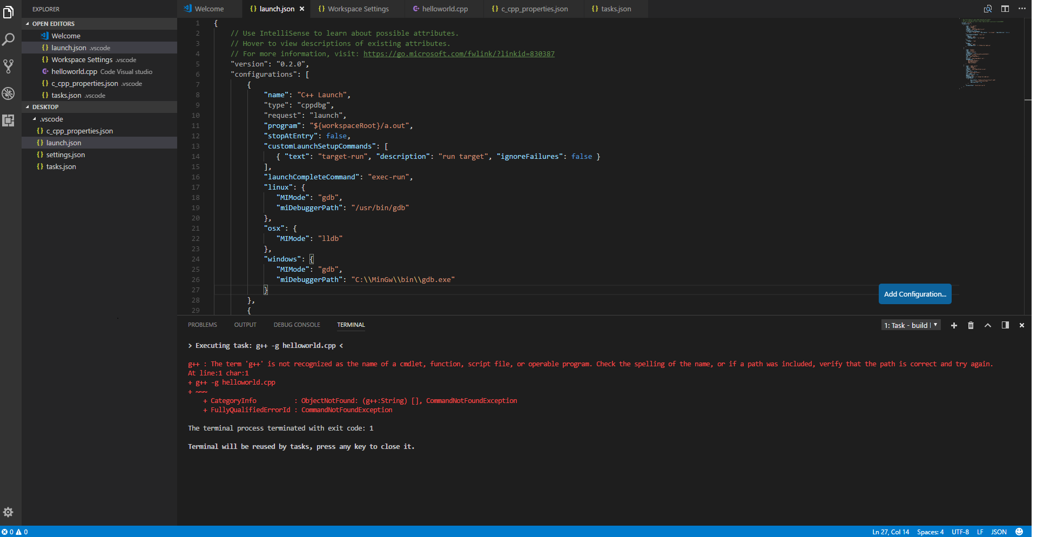Open the Extensions view
The height and width of the screenshot is (537, 1037).
pyautogui.click(x=9, y=121)
